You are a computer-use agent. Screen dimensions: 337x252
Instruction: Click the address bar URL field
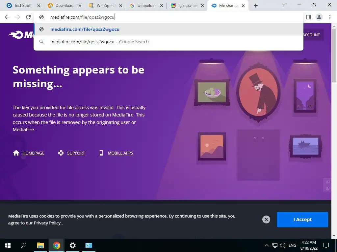(x=168, y=17)
